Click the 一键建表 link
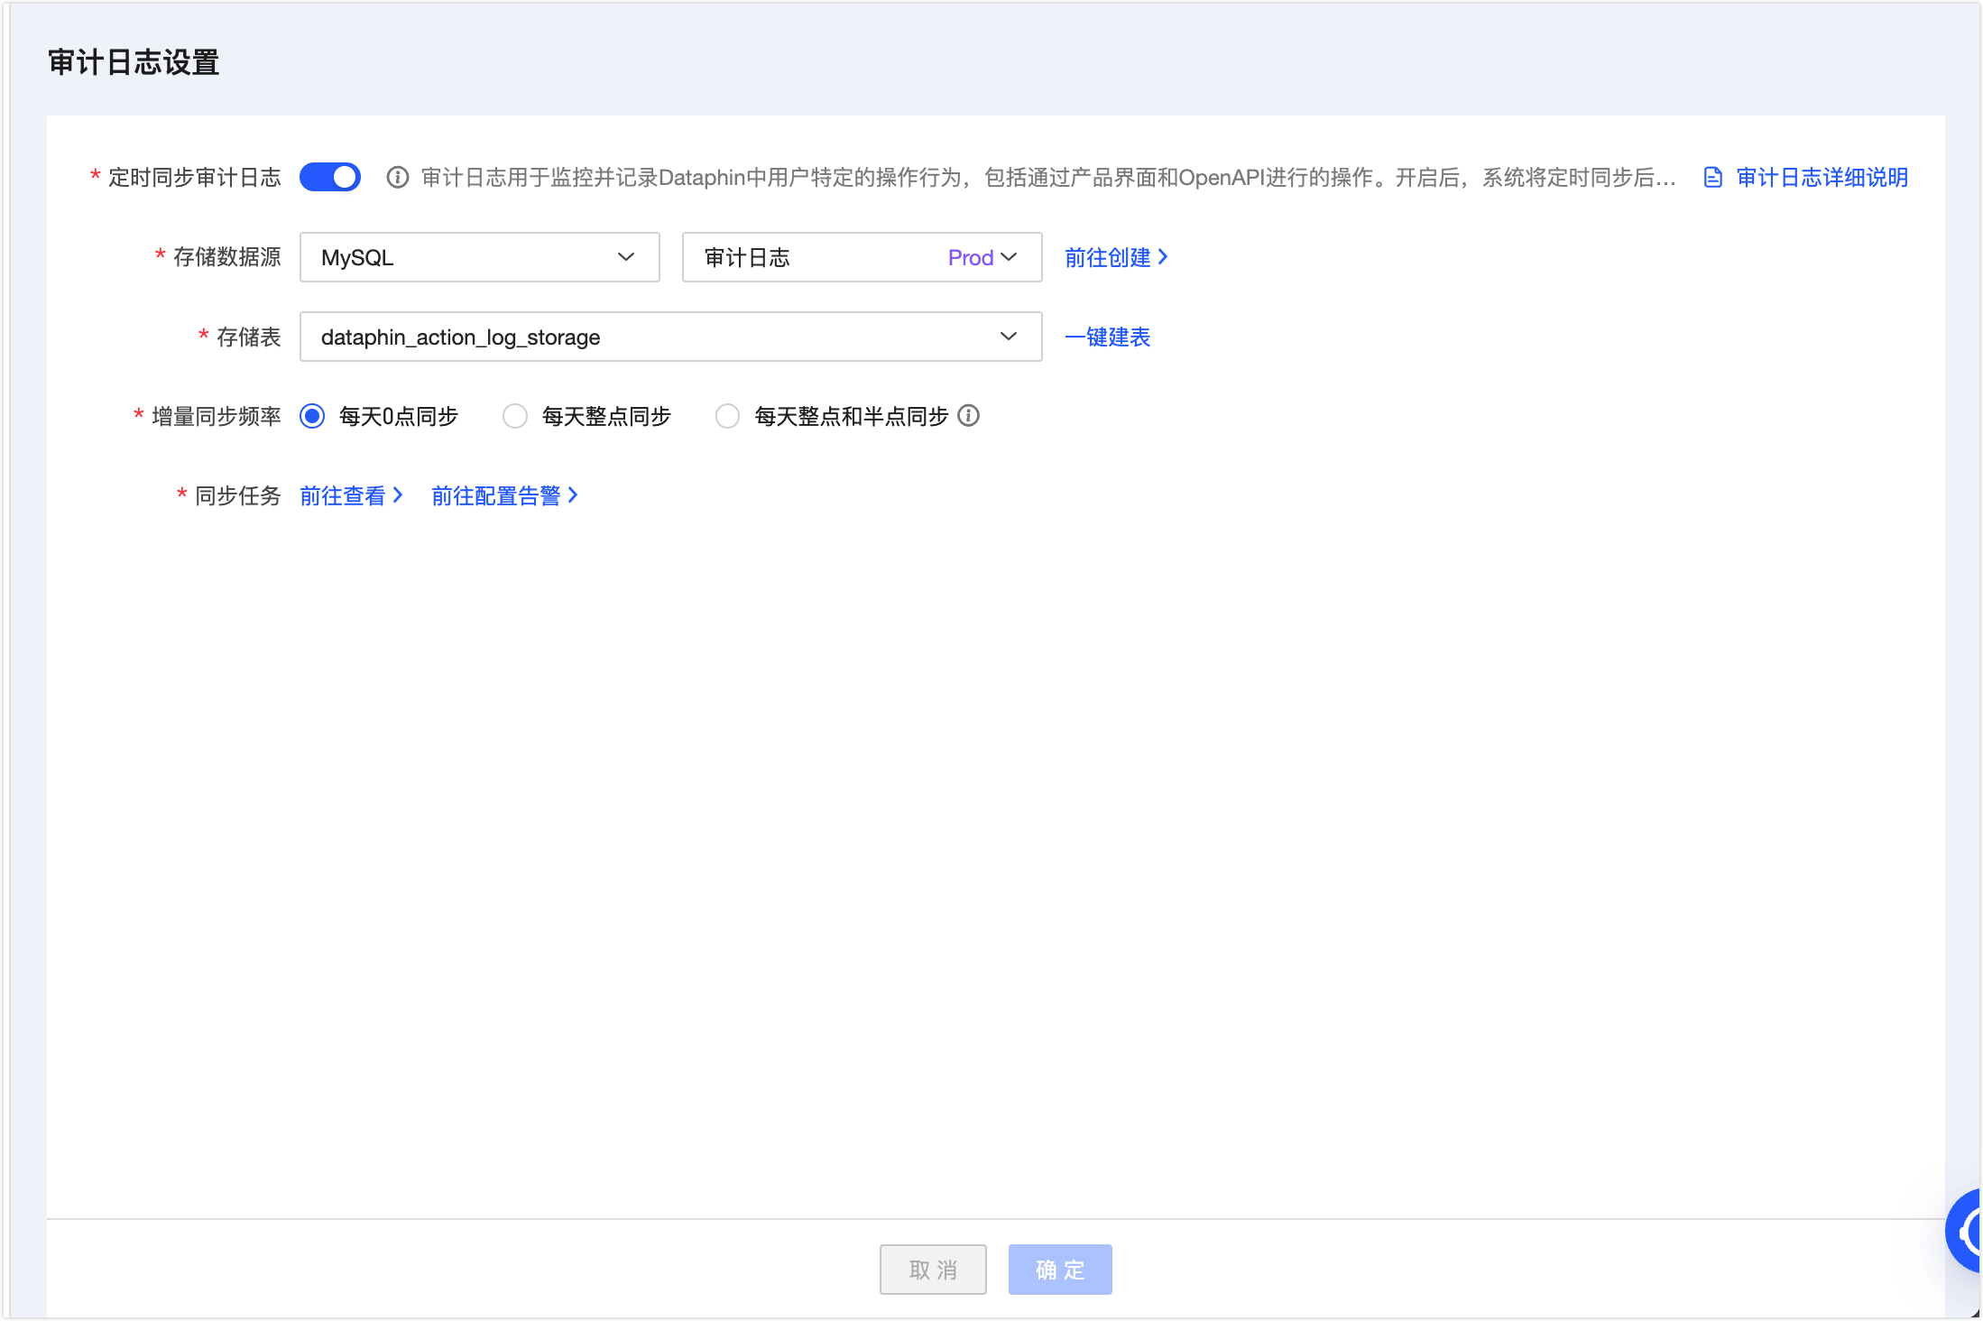Viewport: 1983px width, 1321px height. coord(1107,337)
